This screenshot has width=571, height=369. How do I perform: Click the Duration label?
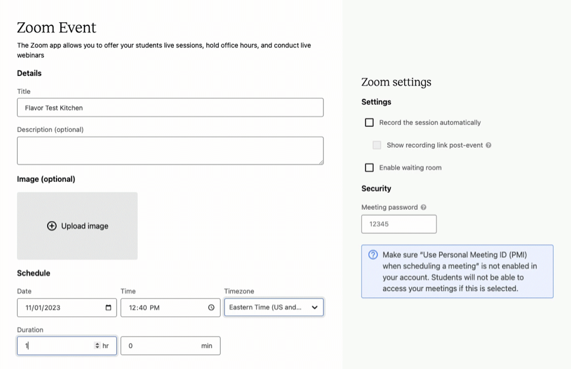point(30,330)
